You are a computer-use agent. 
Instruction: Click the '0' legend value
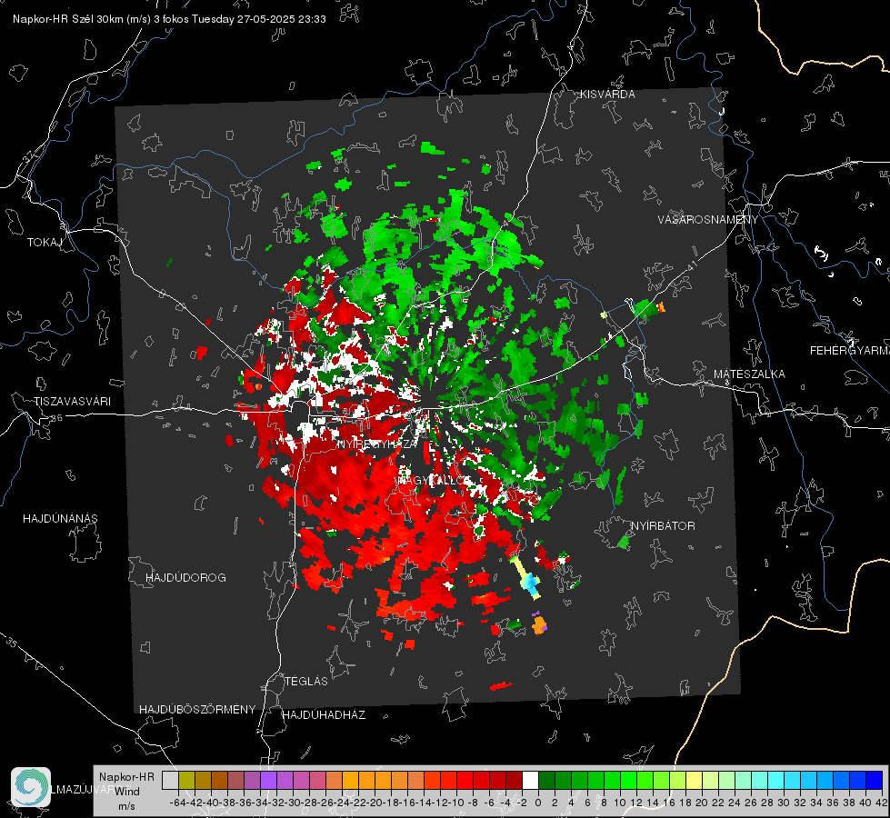click(538, 803)
